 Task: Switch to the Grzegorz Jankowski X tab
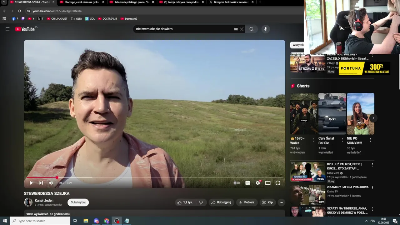pos(231,2)
